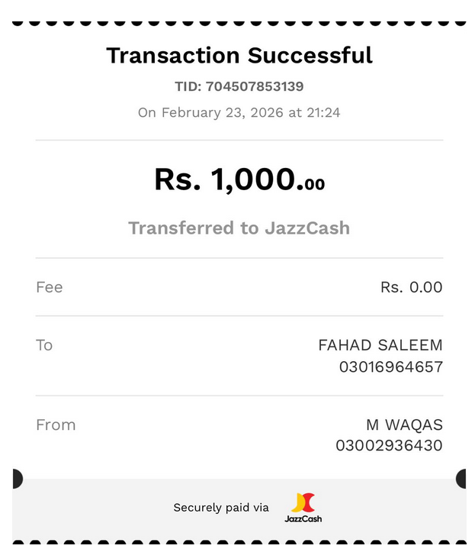Click the Rs. 0.00 fee value
The height and width of the screenshot is (552, 475).
(412, 287)
